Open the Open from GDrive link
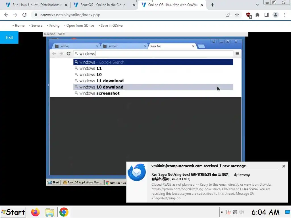The width and height of the screenshot is (291, 218). (80, 25)
